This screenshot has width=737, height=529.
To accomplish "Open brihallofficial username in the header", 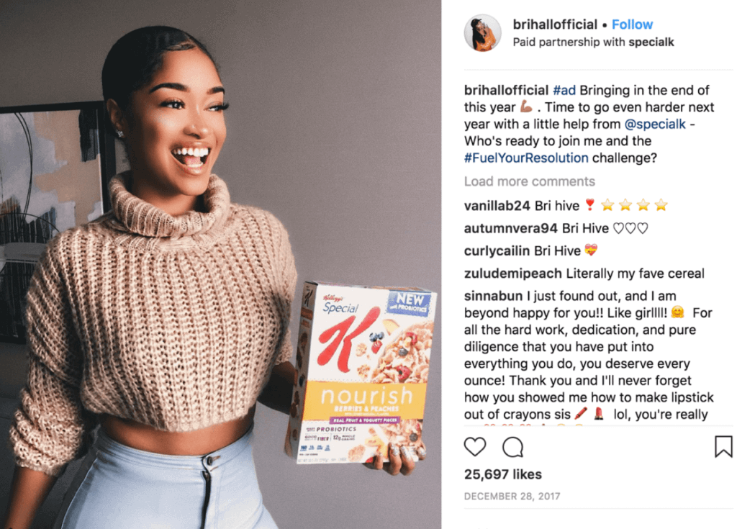I will click(x=555, y=24).
